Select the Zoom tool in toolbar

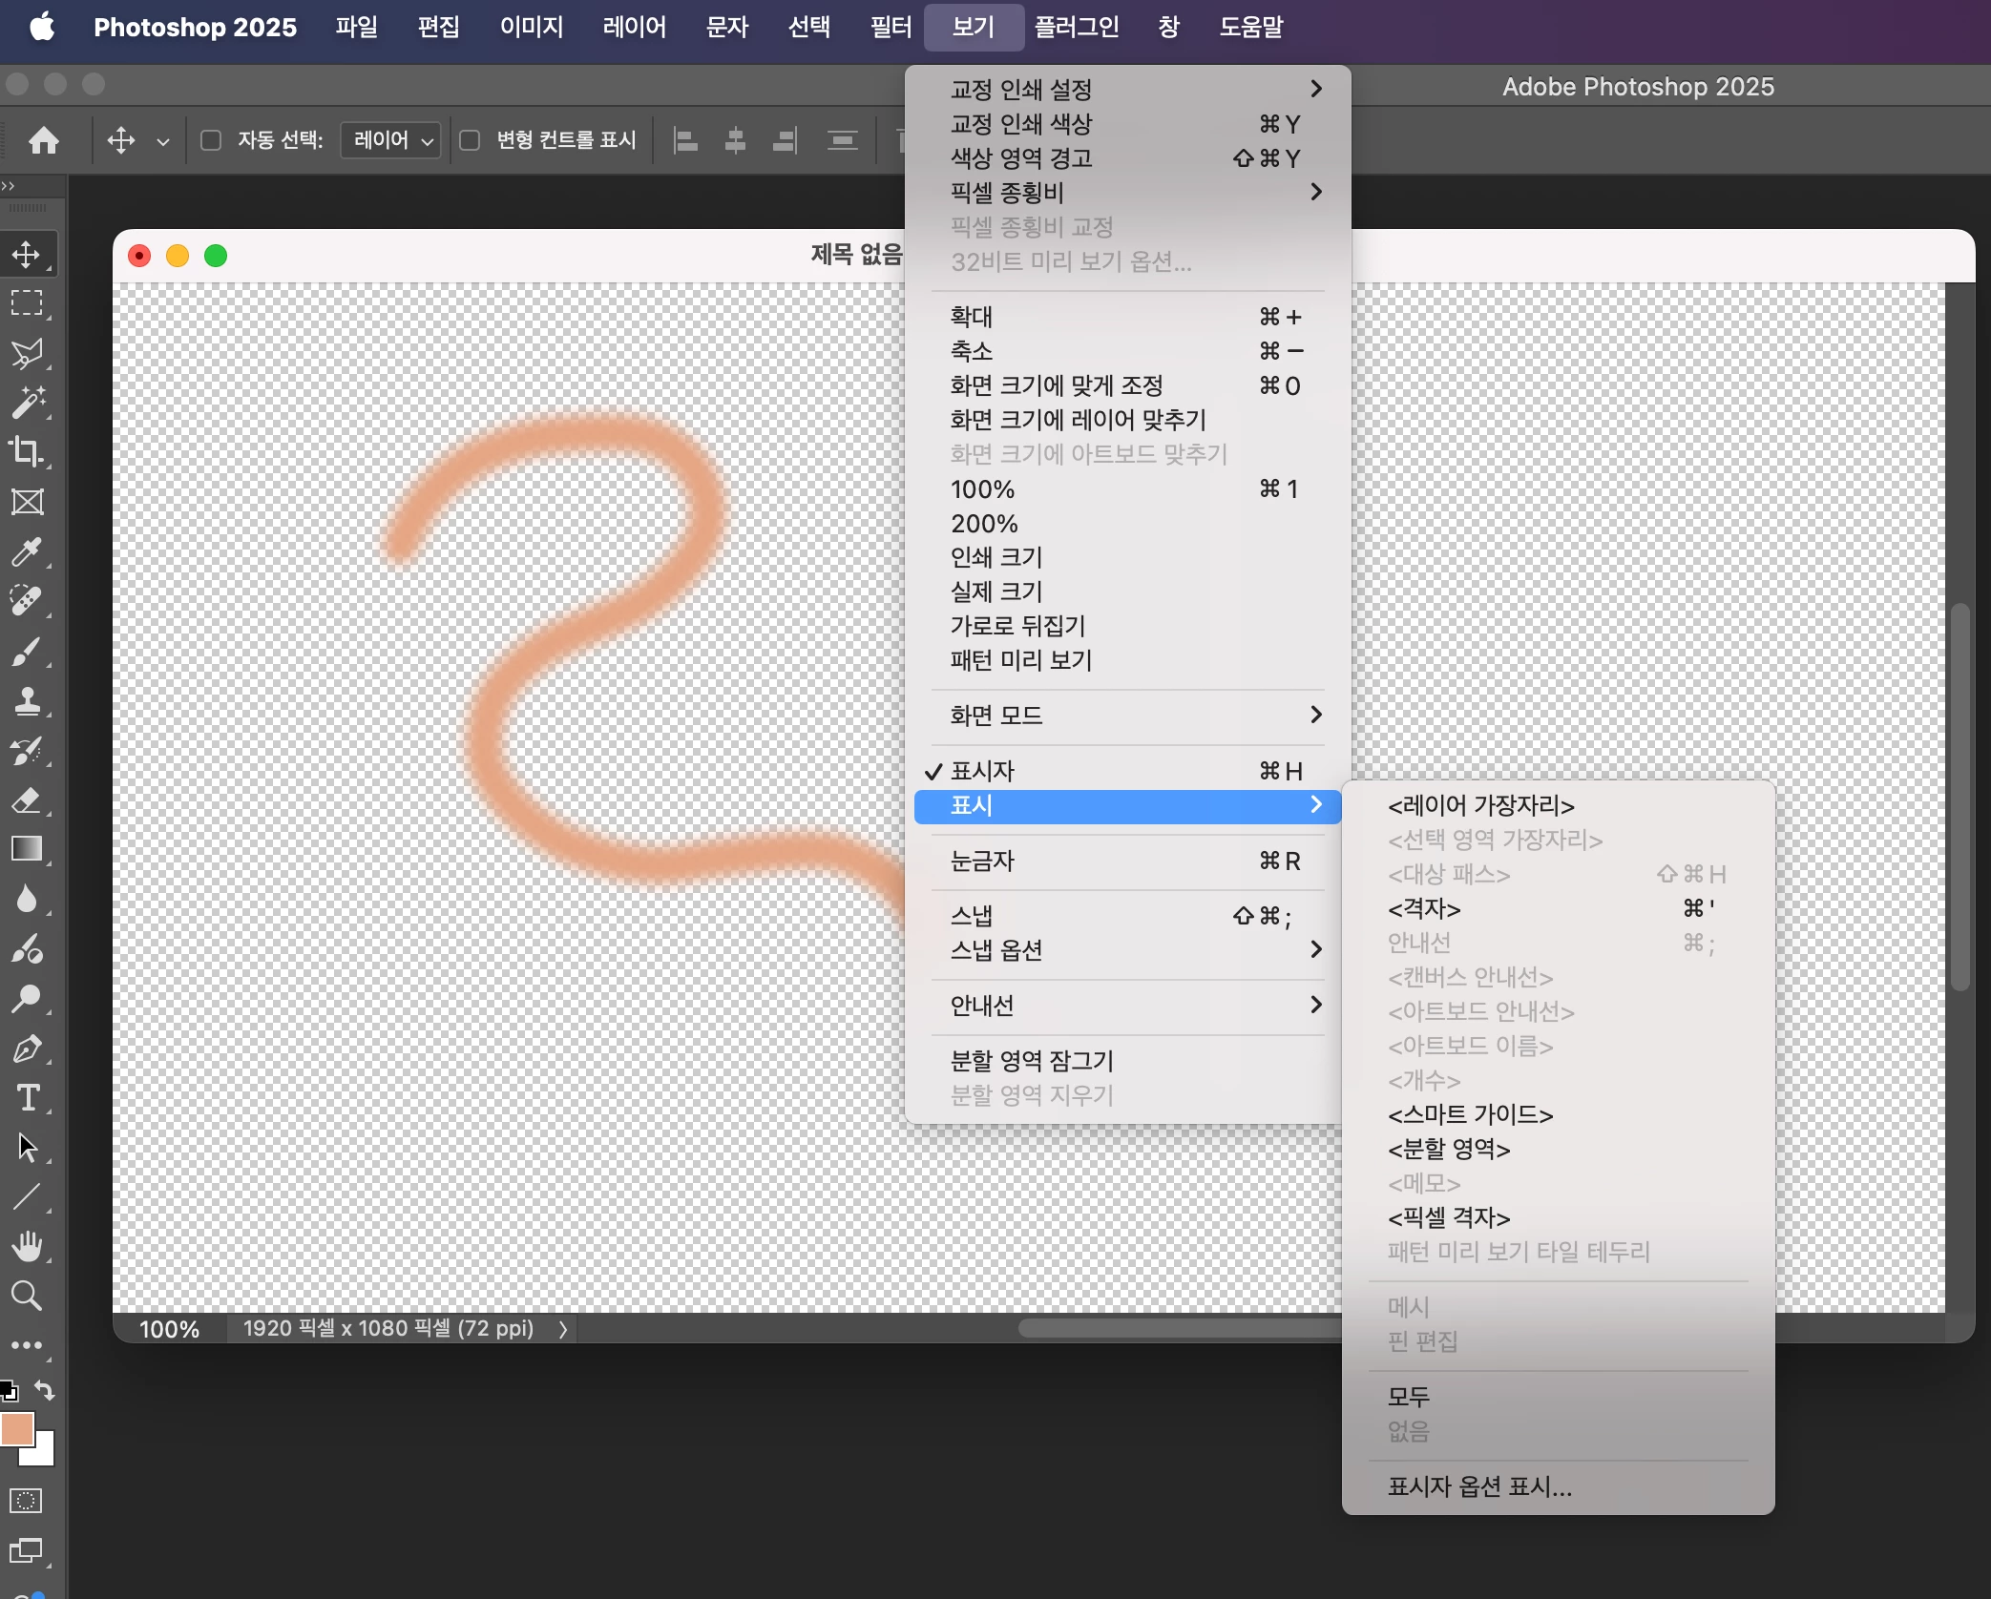tap(27, 1296)
